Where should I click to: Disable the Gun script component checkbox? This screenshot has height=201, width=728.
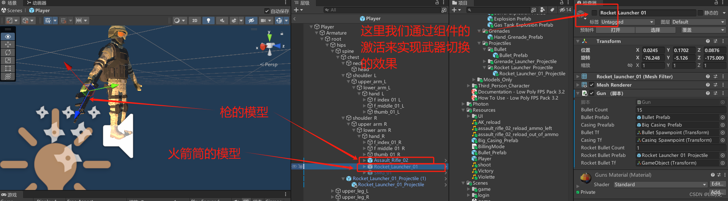tap(591, 93)
